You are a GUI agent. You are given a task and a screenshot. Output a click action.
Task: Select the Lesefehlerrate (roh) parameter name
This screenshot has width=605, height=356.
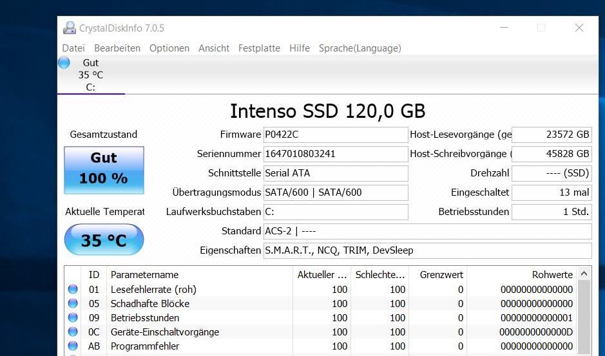[153, 289]
